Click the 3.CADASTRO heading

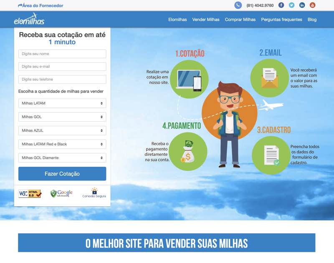coord(274,130)
